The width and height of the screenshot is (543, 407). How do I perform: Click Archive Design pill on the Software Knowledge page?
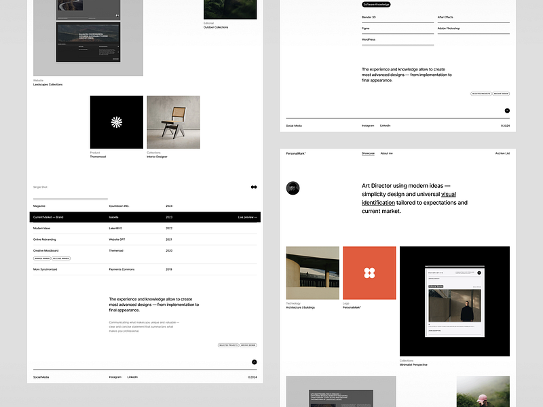click(501, 94)
